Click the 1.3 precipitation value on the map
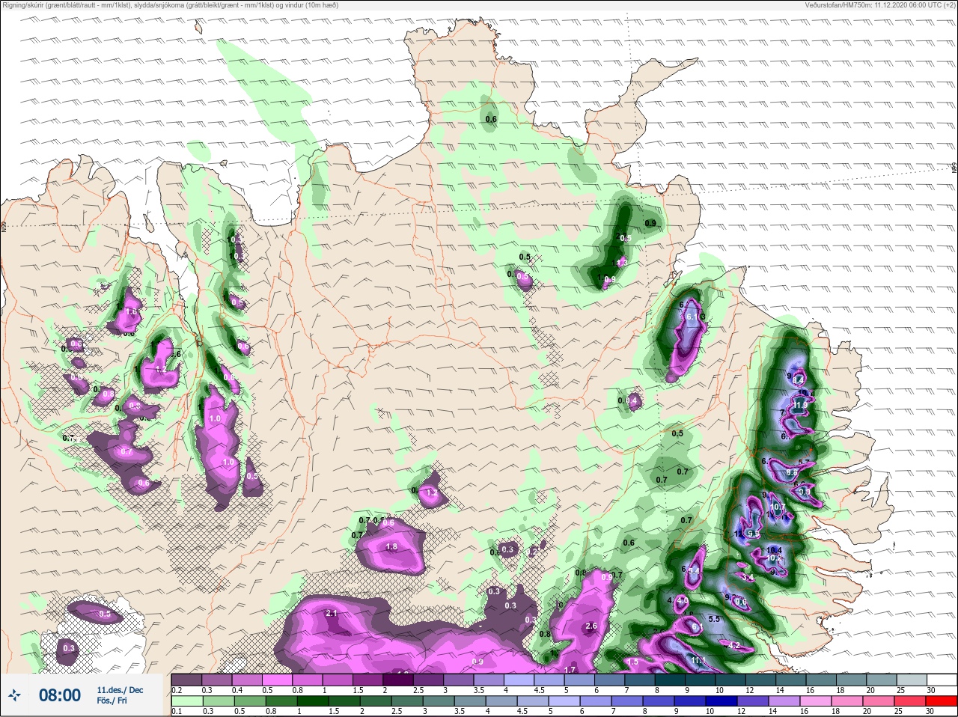The width and height of the screenshot is (958, 717). point(620,263)
